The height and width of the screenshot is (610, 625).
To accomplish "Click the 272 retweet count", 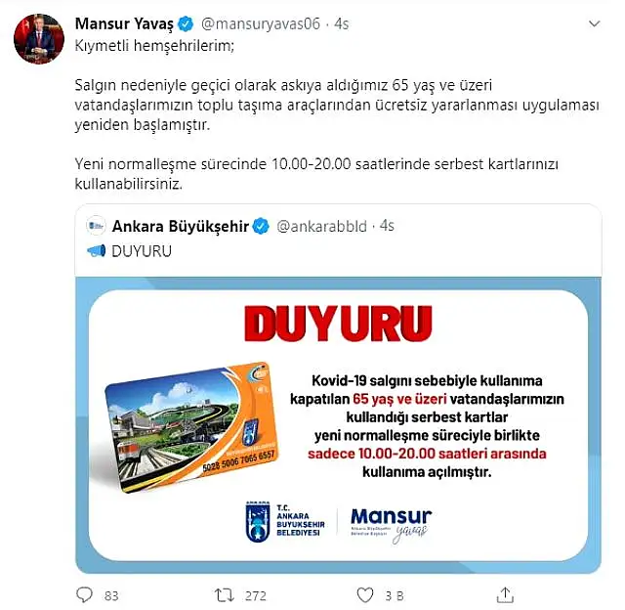I will coord(256,595).
